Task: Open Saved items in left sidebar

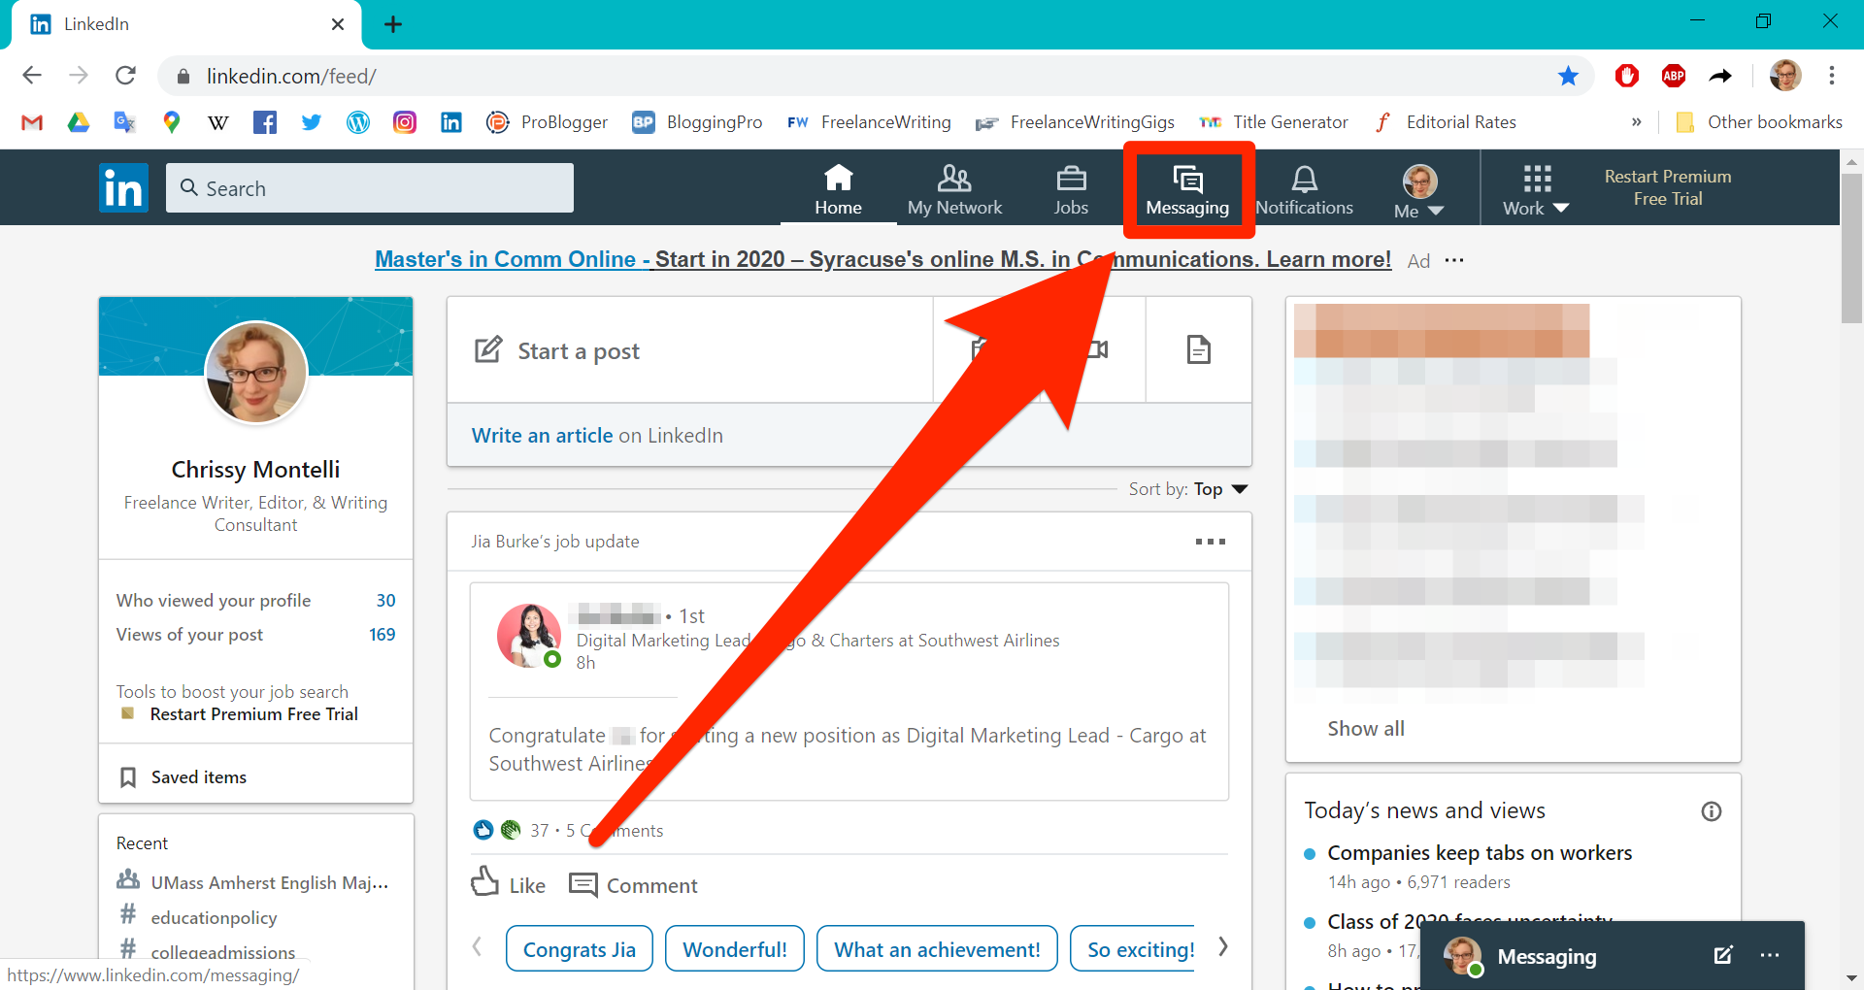Action: pos(198,777)
